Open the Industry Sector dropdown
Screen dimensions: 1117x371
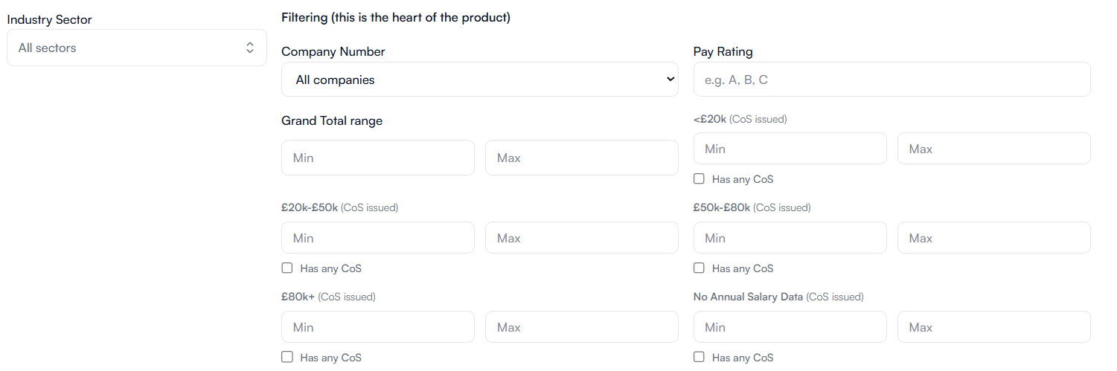coord(136,48)
